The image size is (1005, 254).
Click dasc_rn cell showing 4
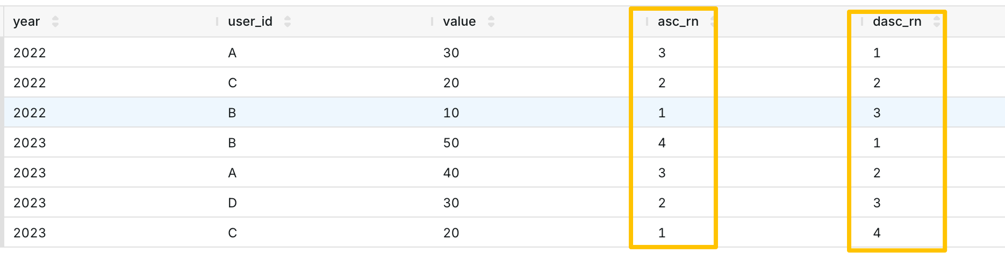pos(877,233)
